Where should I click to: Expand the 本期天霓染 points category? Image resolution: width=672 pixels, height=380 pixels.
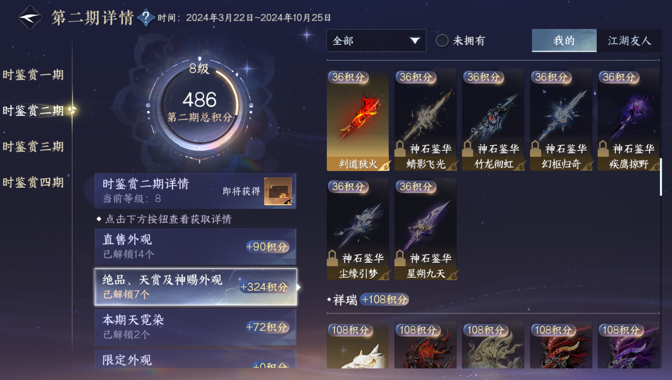[196, 327]
